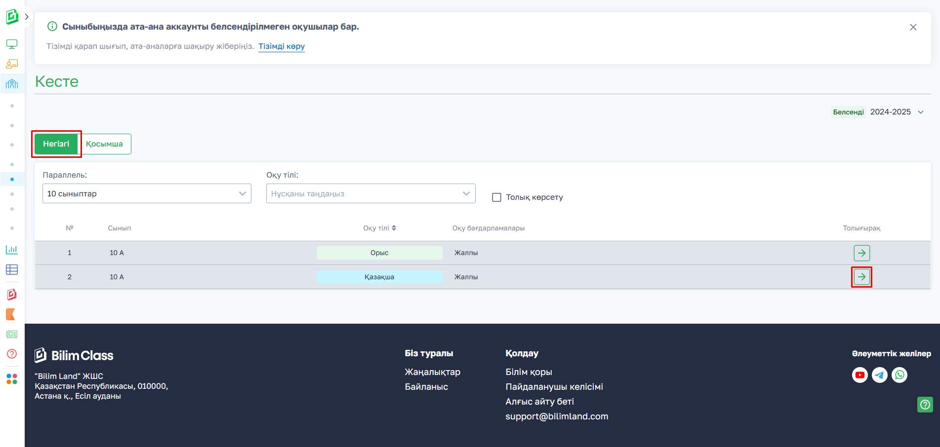
Task: Open the Оқу тілі language dropdown
Action: [370, 193]
